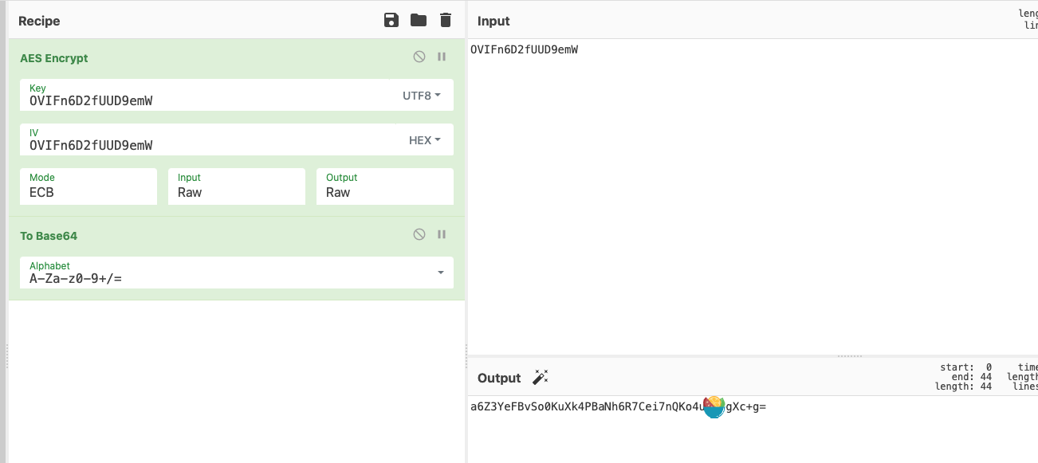
Task: Click the input text OVIFn6D2fUUD9emW
Action: (524, 49)
